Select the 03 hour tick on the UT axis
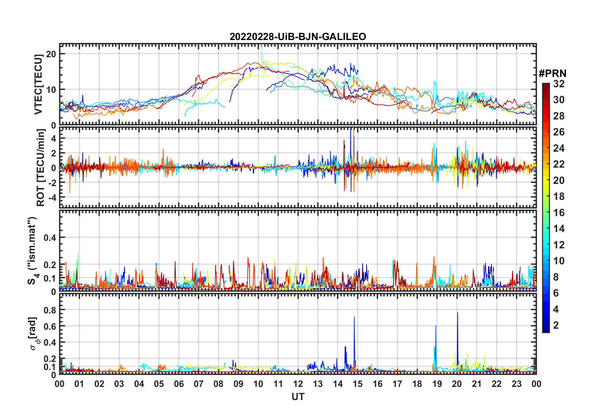Screen dimensions: 596x416 pos(119,384)
